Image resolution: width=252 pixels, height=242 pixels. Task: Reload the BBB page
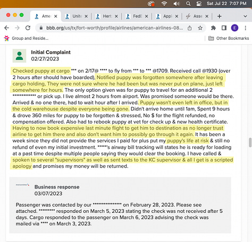click(28, 28)
